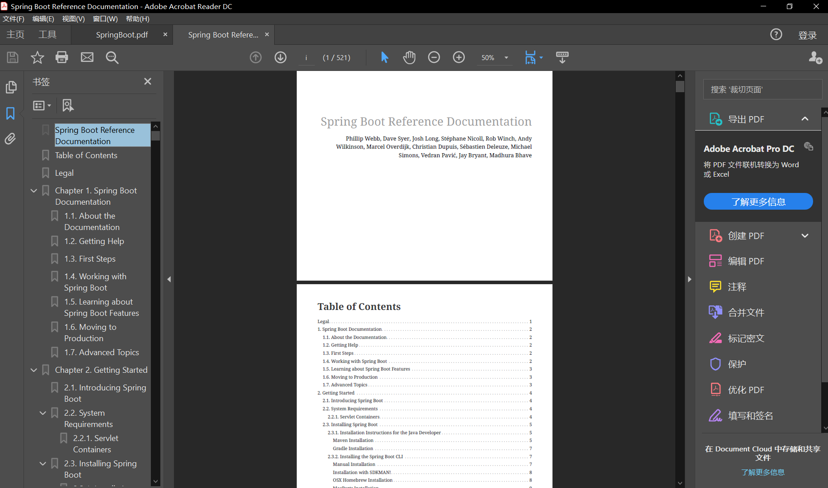Toggle the bookmarks panel icon in sidebar
Image resolution: width=828 pixels, height=488 pixels.
pos(10,113)
